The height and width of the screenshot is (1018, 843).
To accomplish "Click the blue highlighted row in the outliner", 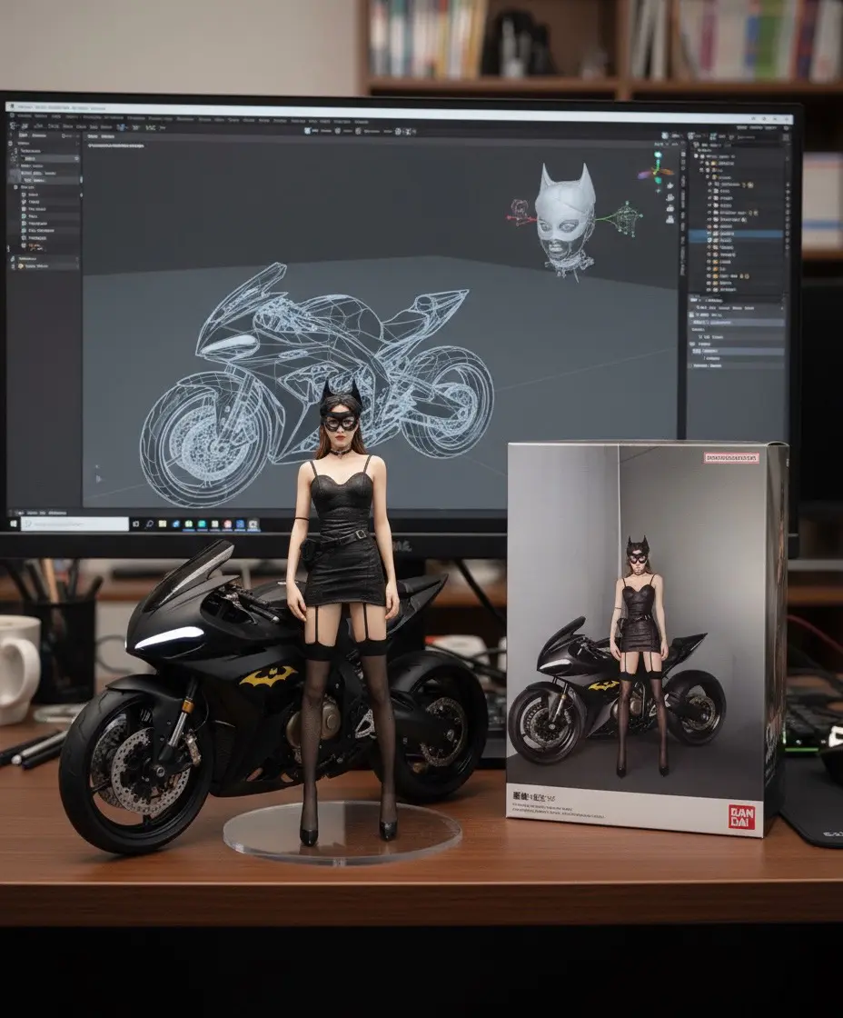I will point(735,234).
